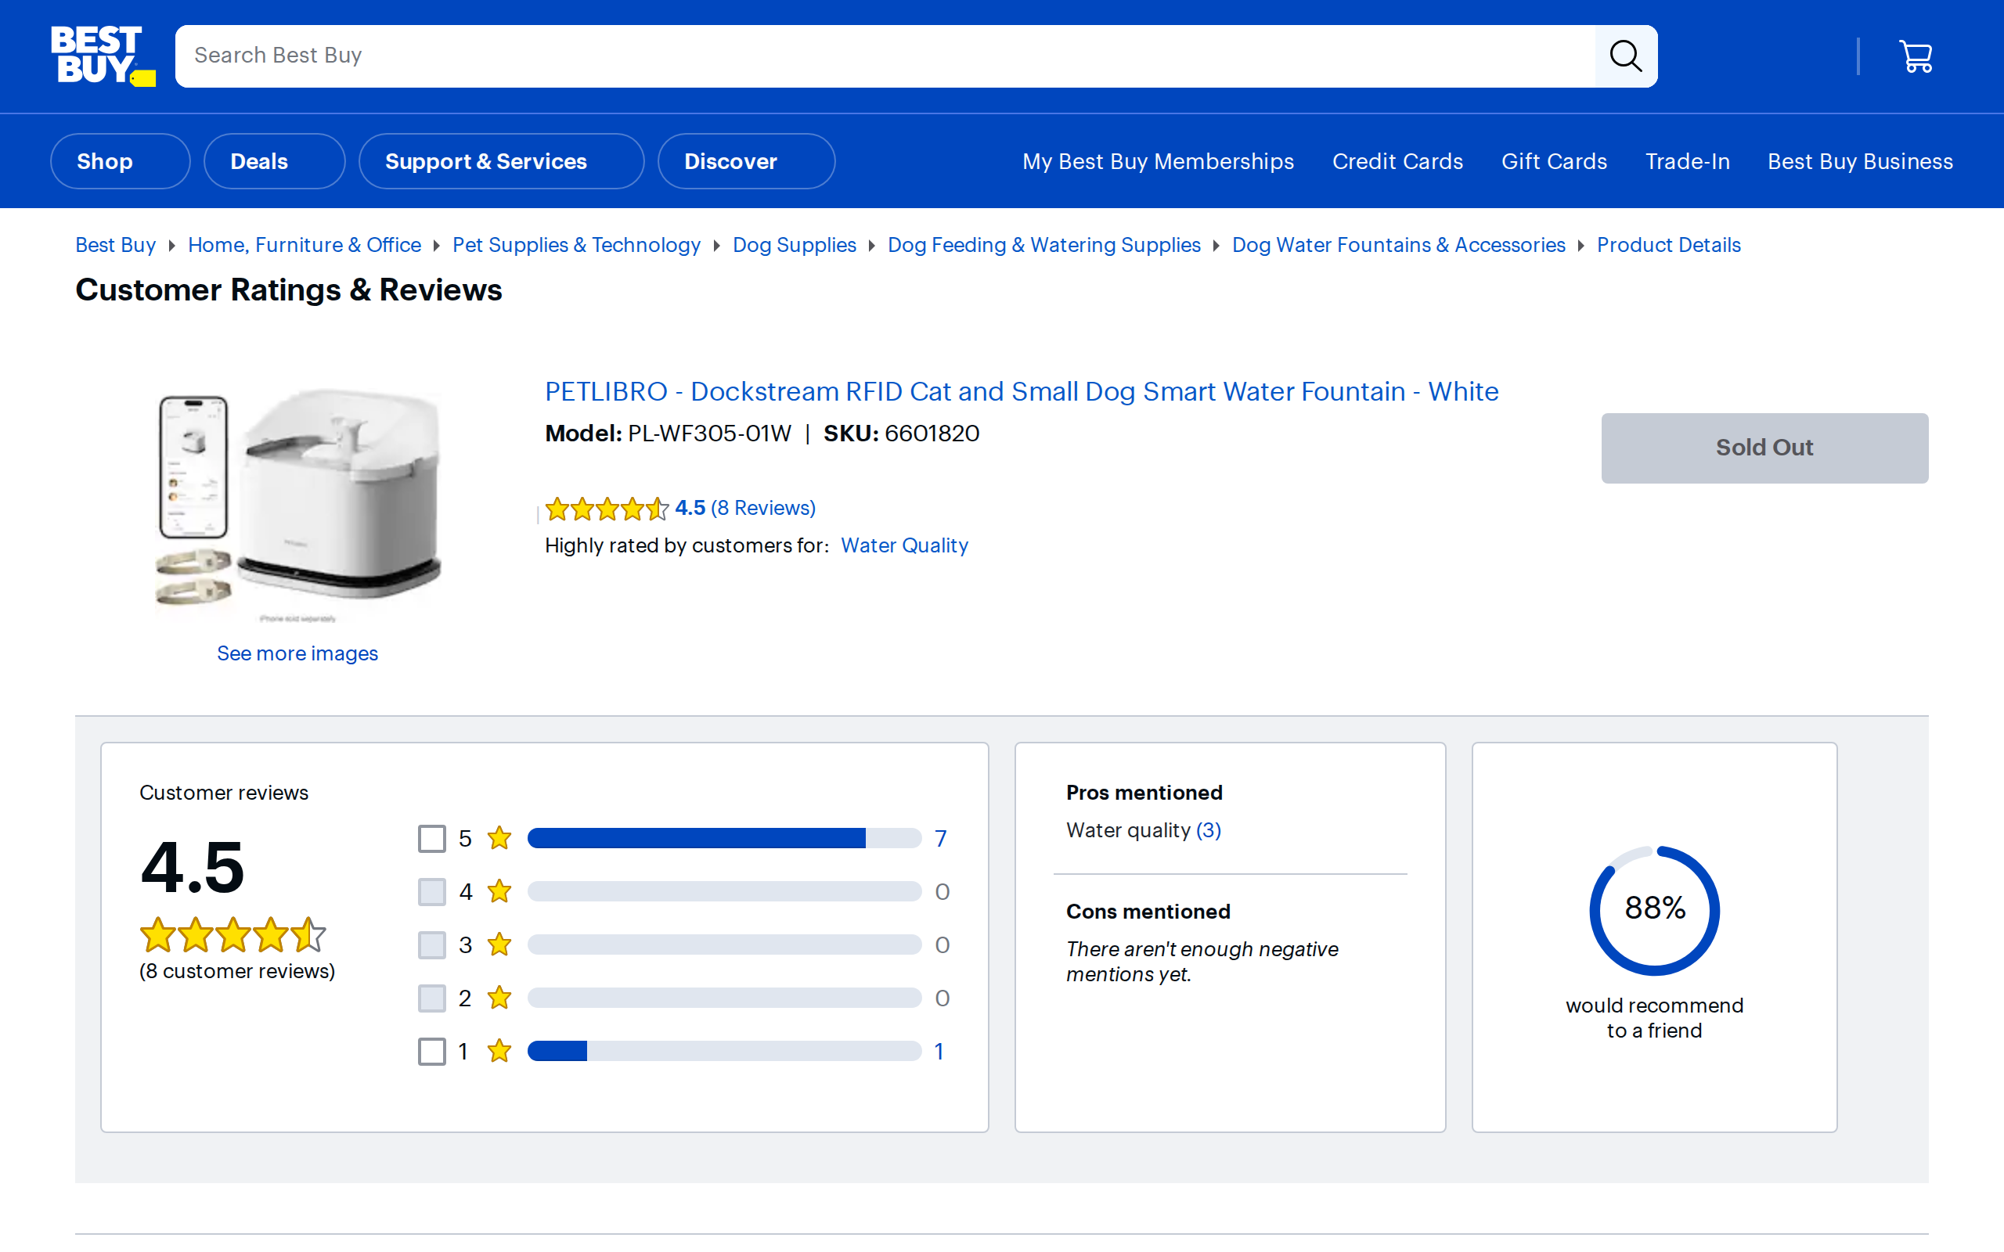This screenshot has width=2004, height=1252.
Task: Click the Search Best Buy field
Action: tap(885, 56)
